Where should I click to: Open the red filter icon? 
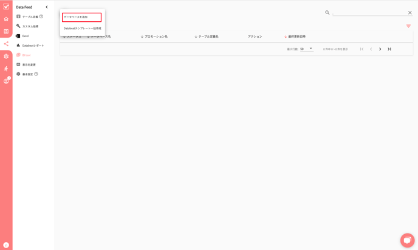click(x=408, y=26)
